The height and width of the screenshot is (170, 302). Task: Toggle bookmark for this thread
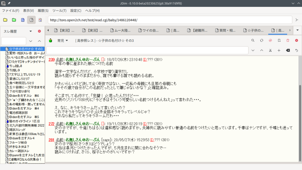tap(279, 41)
